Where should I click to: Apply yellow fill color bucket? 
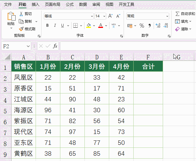89,26
